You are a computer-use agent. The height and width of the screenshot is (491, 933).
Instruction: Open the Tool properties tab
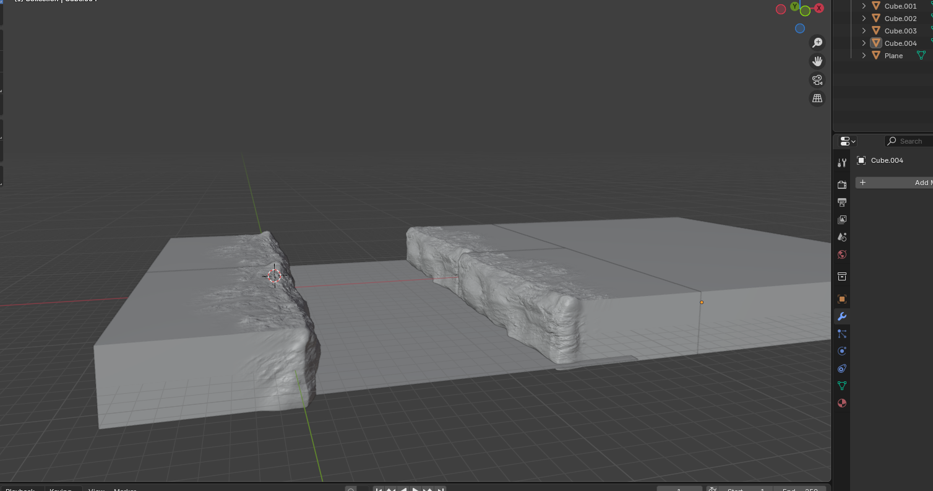coord(841,163)
